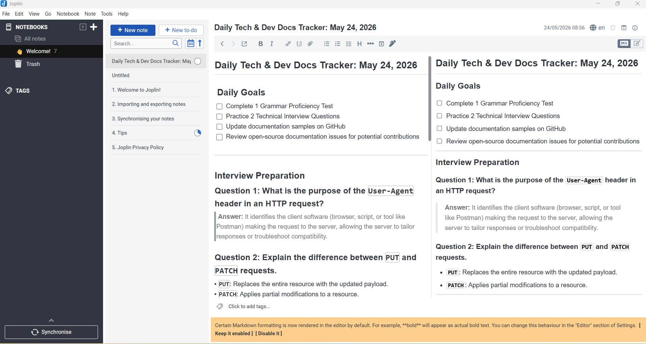646x344 pixels.
Task: Go back in note history
Action: (222, 44)
